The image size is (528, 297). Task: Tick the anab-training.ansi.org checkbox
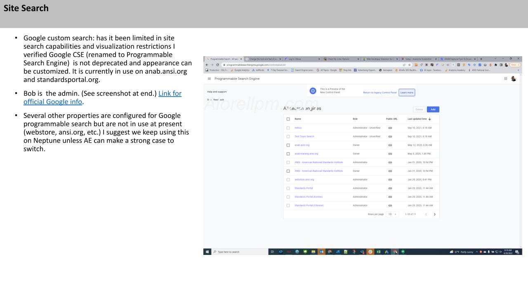pos(288,153)
